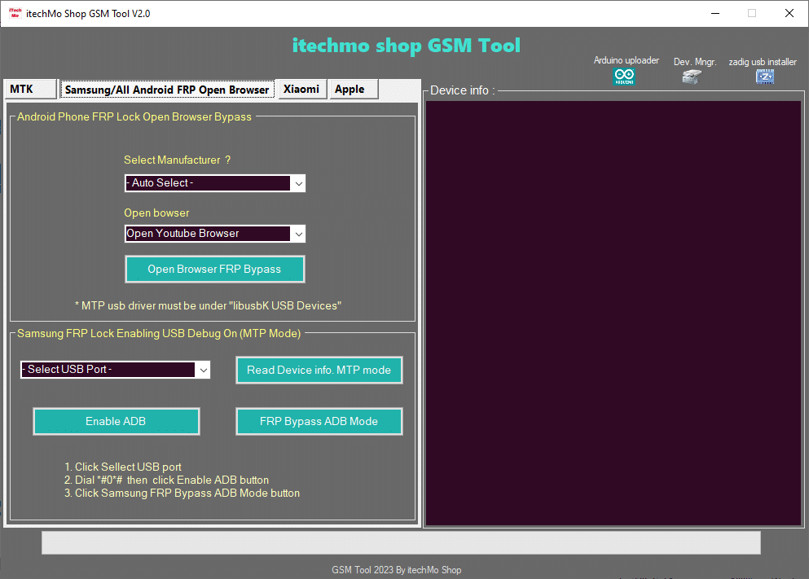
Task: Click the itechmo shop GSM Tool heading
Action: coord(406,46)
